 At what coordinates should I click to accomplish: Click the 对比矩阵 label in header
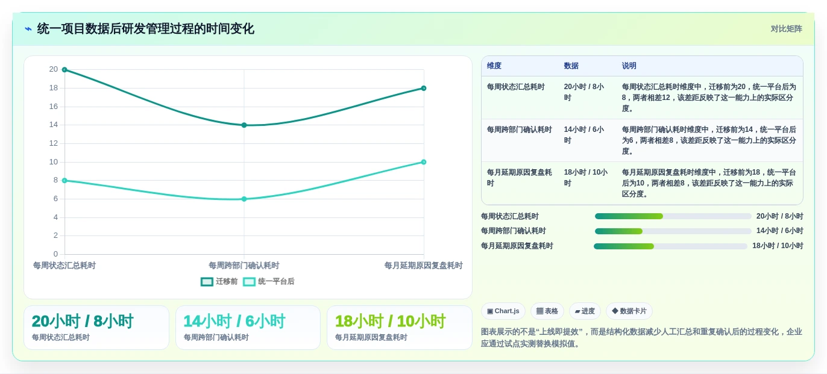pos(786,29)
